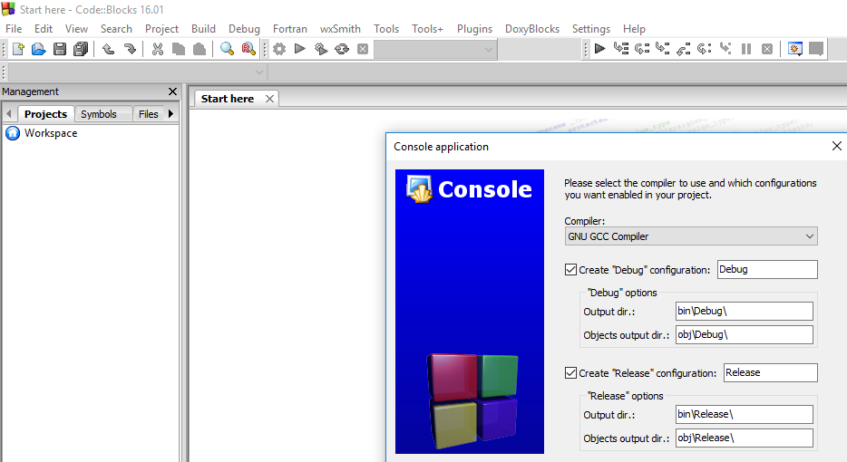The image size is (847, 462).
Task: Click the Debug Output dir field
Action: point(745,311)
